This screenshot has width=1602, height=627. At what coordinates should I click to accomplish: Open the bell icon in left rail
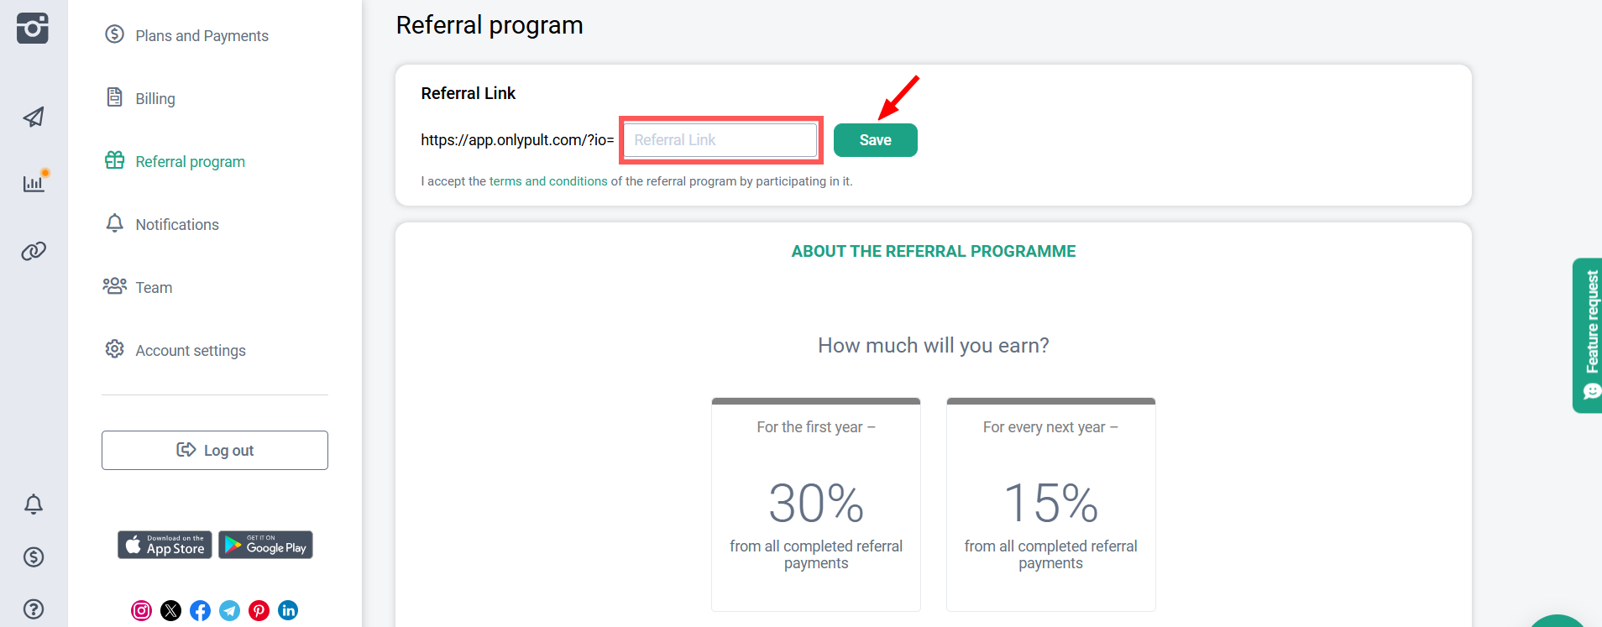point(34,504)
